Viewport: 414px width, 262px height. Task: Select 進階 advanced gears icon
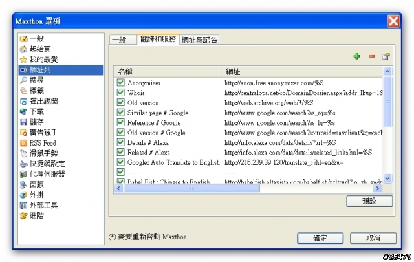click(x=23, y=216)
